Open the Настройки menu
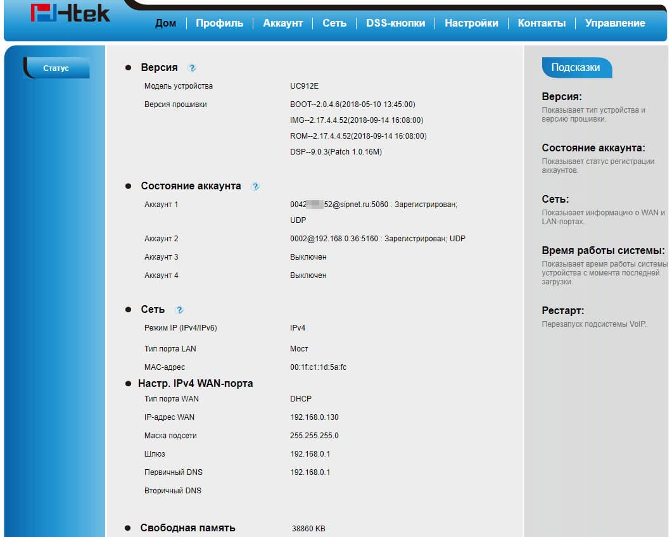The image size is (672, 537). pyautogui.click(x=471, y=23)
